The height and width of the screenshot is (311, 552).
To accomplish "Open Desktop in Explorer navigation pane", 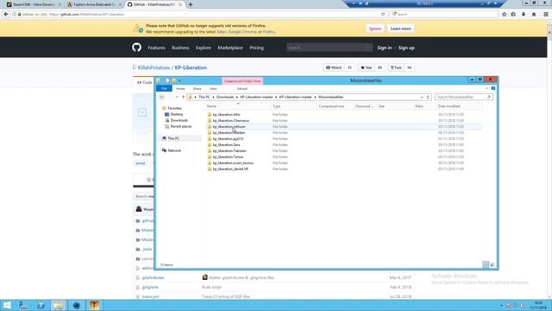I will point(176,114).
